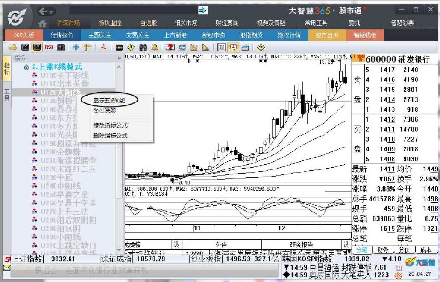
Task: Choose 条件选股 from context menu
Action: 104,111
